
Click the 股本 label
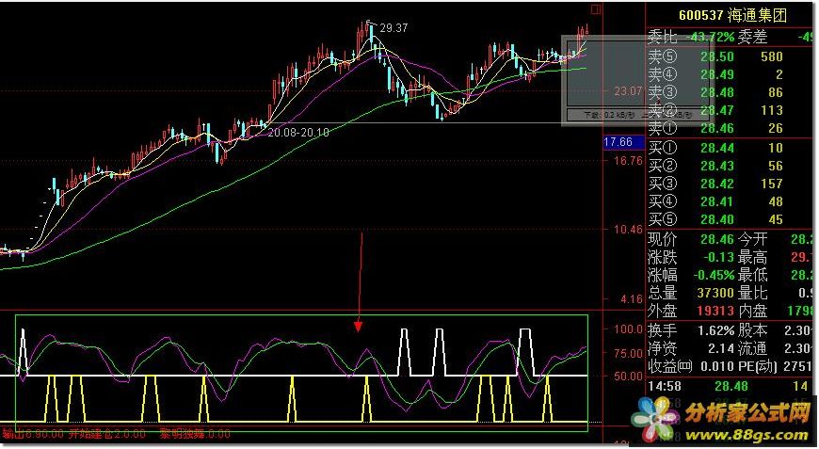[753, 330]
